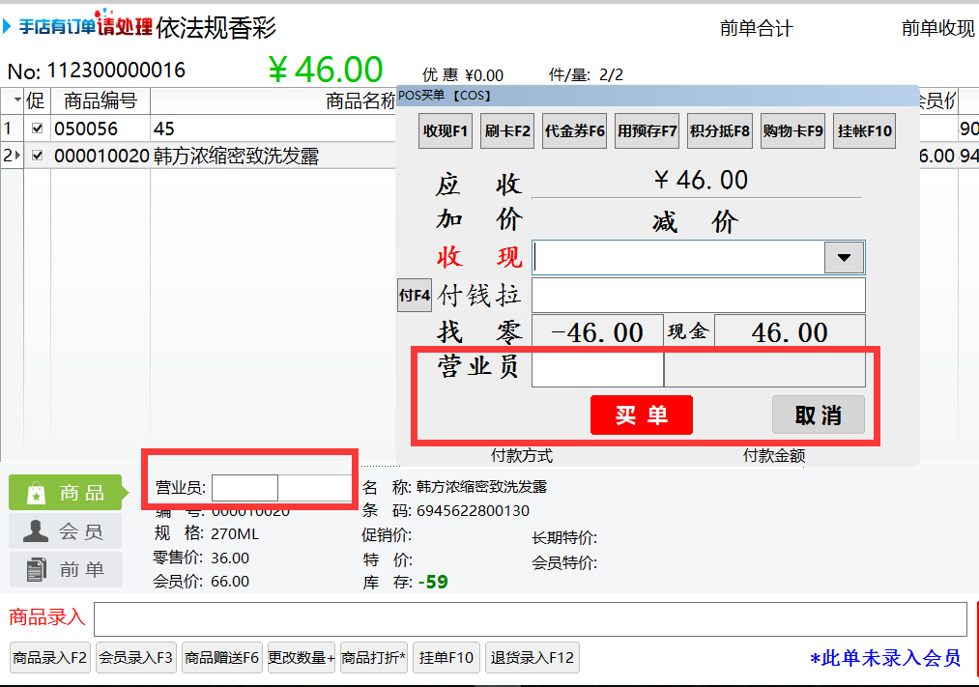Click the 前单合计 label
The width and height of the screenshot is (979, 687).
[x=756, y=28]
